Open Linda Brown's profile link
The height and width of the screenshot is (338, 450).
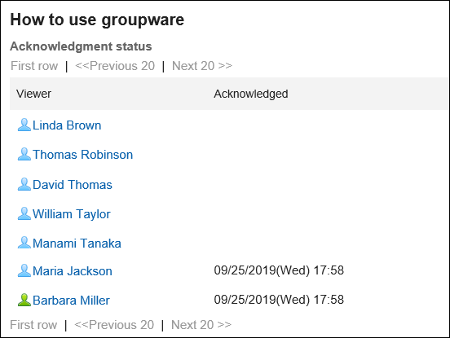point(67,125)
